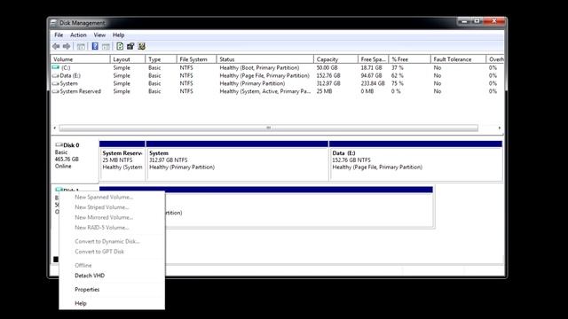This screenshot has width=568, height=319.
Task: Open the File menu
Action: click(59, 35)
